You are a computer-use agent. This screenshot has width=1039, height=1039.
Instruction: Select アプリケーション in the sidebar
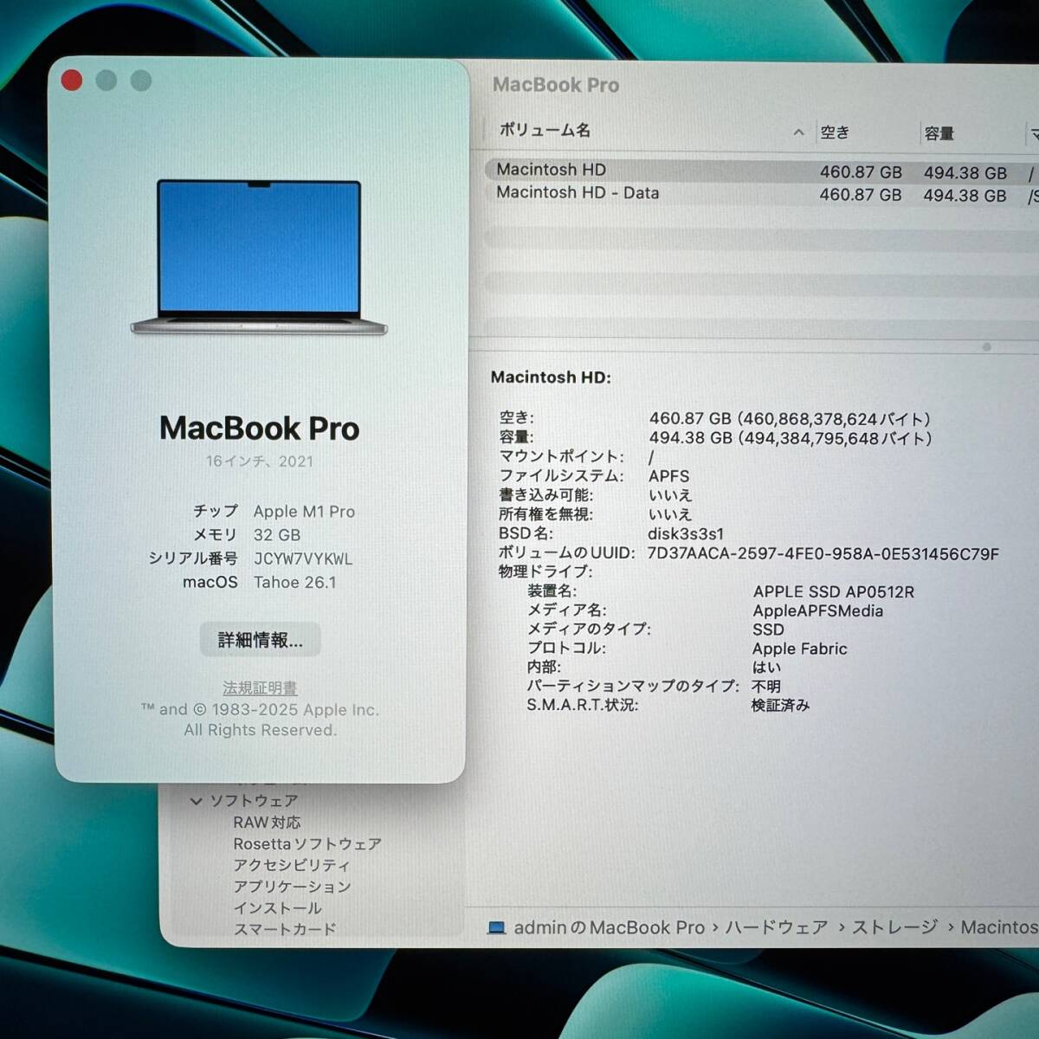(x=292, y=887)
